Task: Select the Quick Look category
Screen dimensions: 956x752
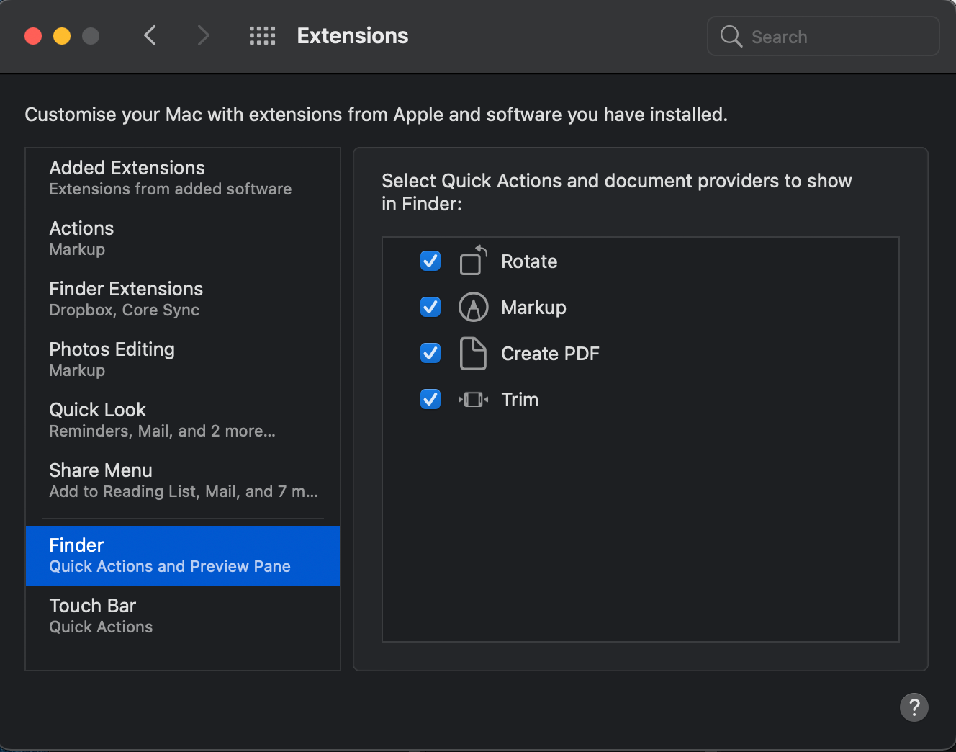Action: [x=183, y=420]
